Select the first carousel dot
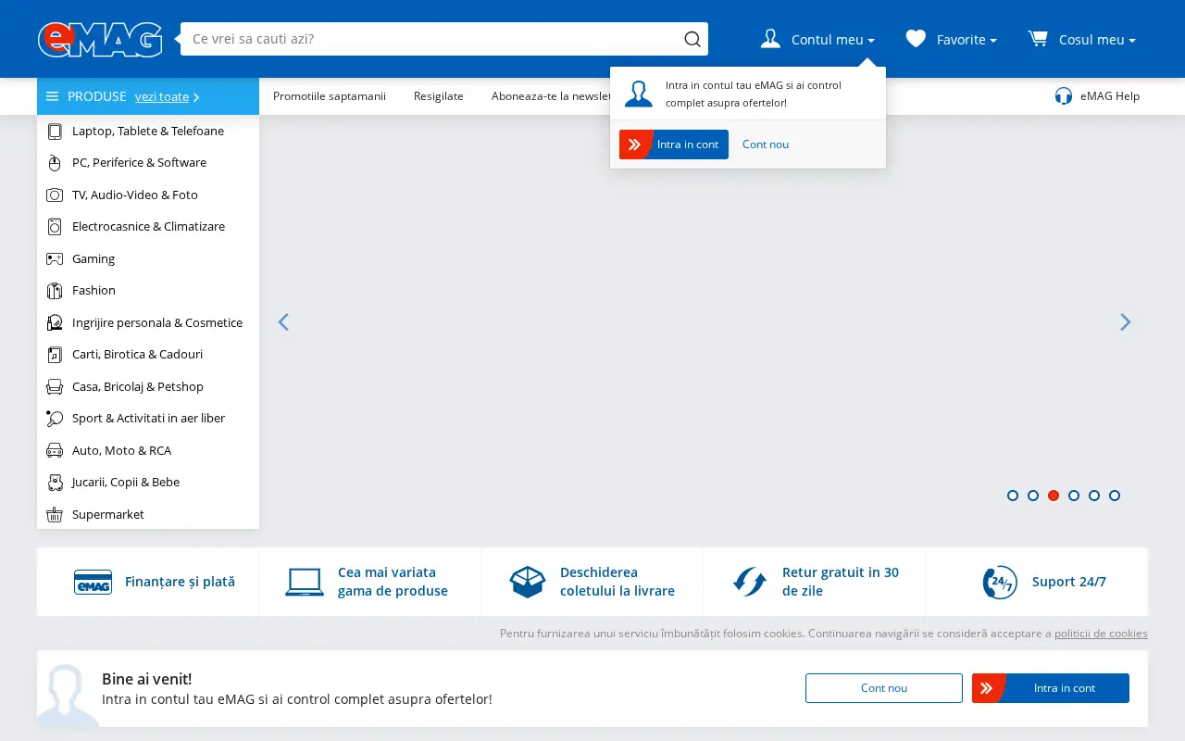Screen dimensions: 1185x741 pos(1013,496)
